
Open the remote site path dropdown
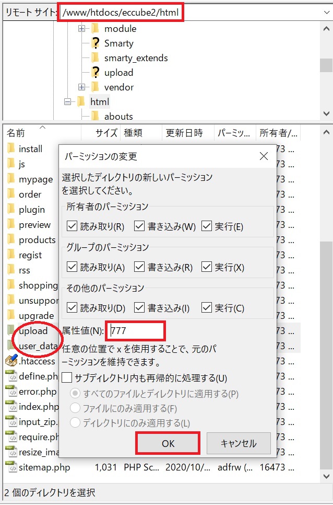click(326, 12)
